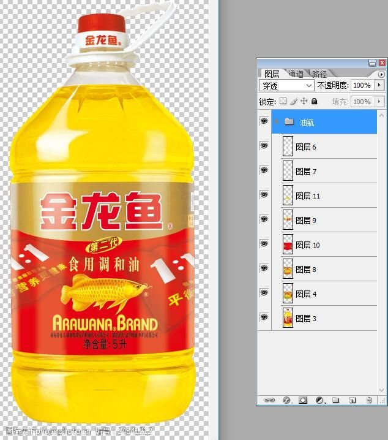Click the 图层 7 layer thumbnail
Image resolution: width=388 pixels, height=440 pixels.
tap(288, 170)
